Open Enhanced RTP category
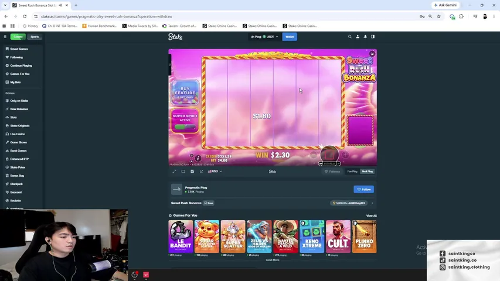Image resolution: width=500 pixels, height=281 pixels. [19, 159]
